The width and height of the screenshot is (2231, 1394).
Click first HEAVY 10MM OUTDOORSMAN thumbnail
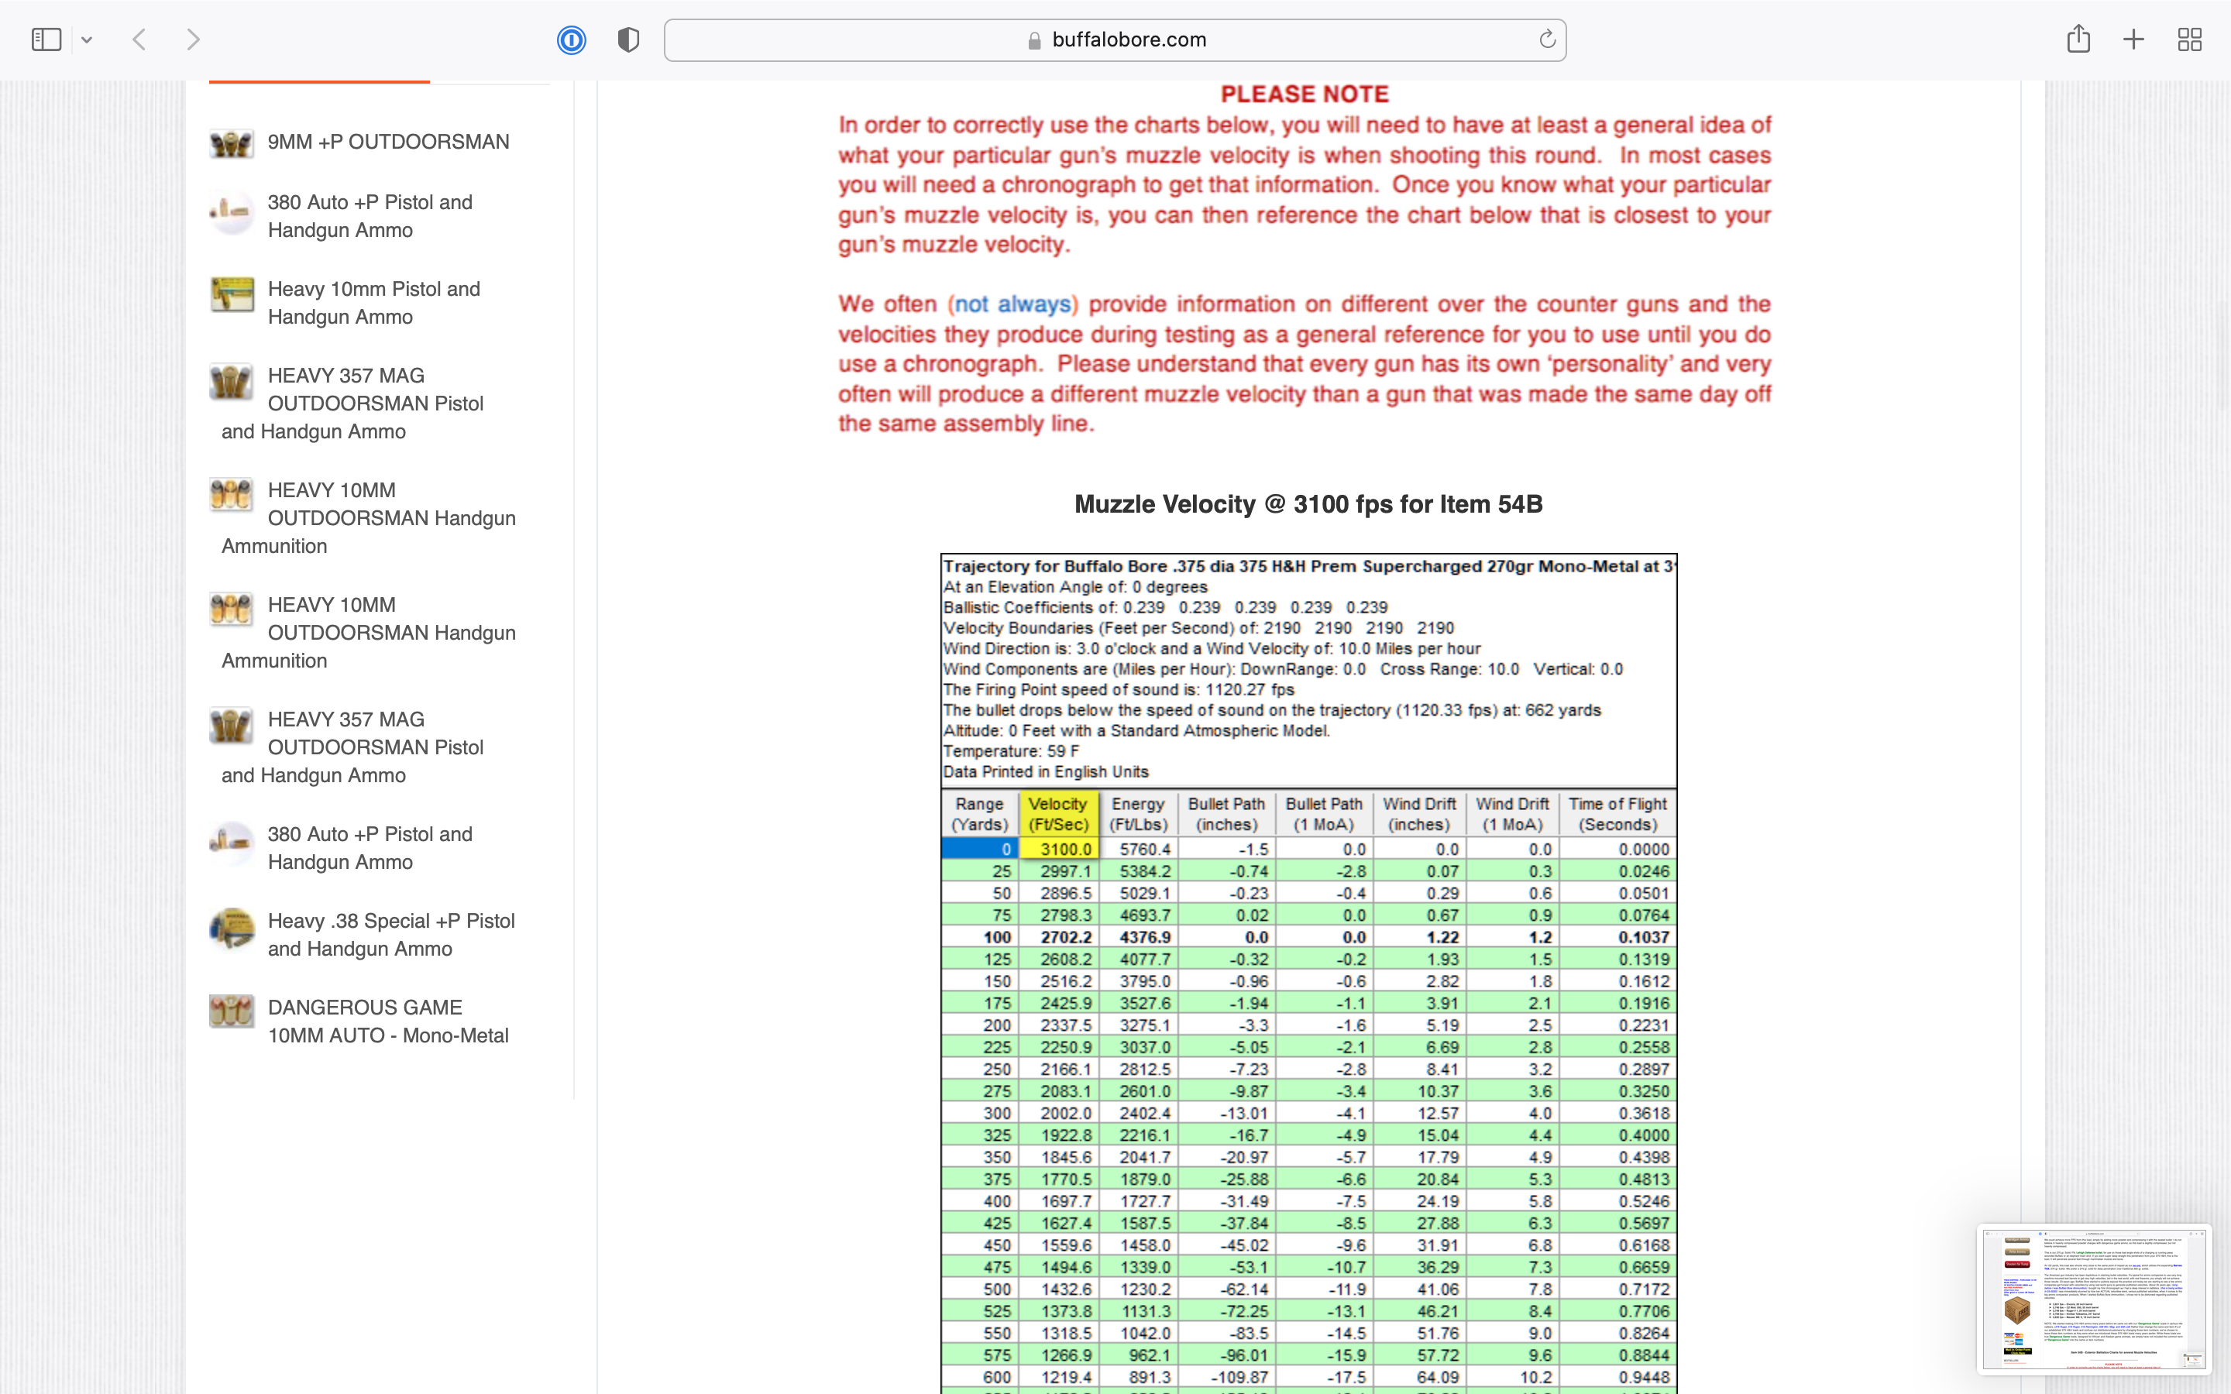coord(232,495)
